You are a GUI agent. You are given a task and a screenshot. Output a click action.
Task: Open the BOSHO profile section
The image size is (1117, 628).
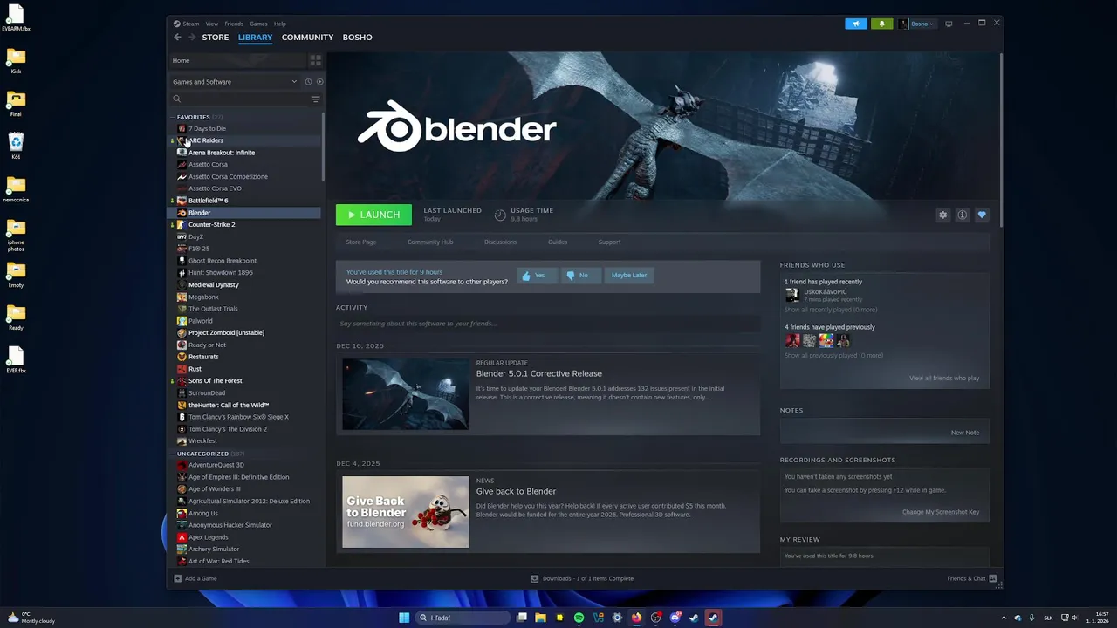358,38
